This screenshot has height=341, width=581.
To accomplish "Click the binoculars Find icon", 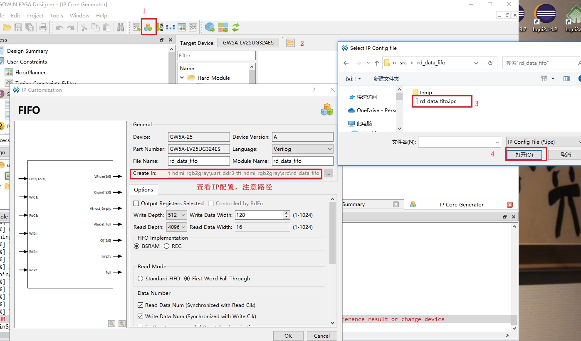I will pos(121,27).
